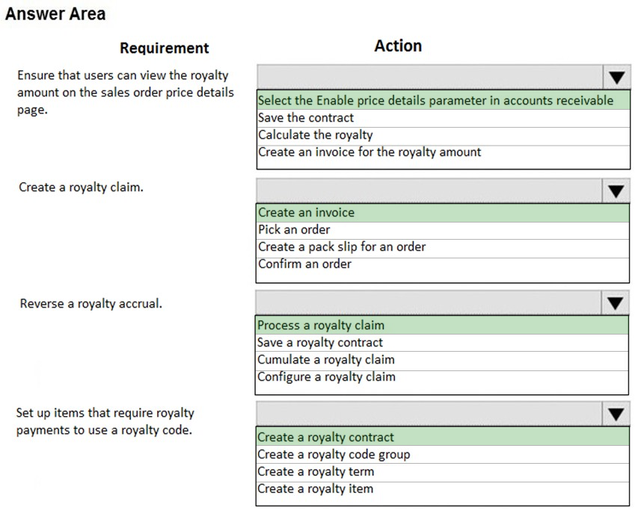The height and width of the screenshot is (519, 641).
Task: Select 'Process a royalty claim' option
Action: click(442, 325)
